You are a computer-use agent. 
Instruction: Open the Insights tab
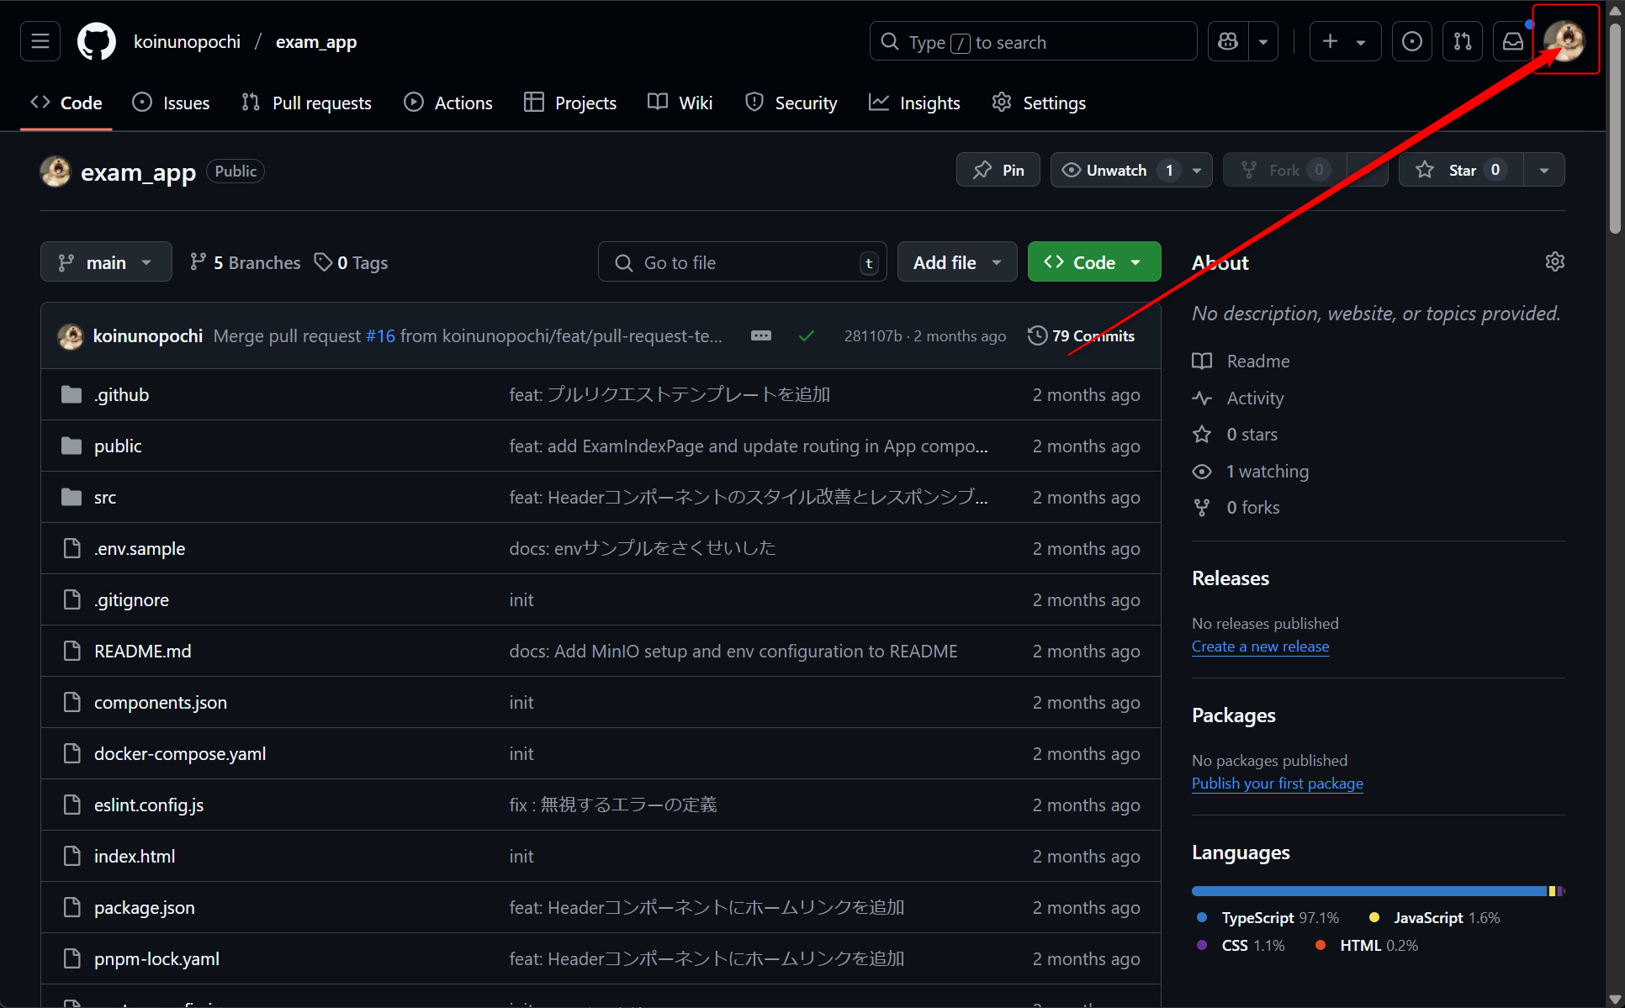coord(914,103)
